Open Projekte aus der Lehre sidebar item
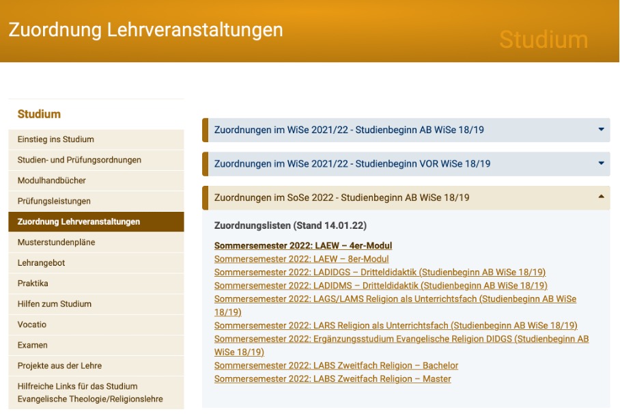620x414 pixels. point(96,365)
